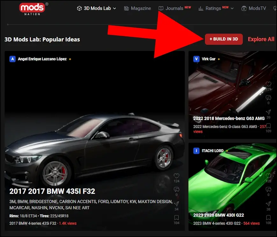Expand the Ratings dropdown chevron

point(232,8)
